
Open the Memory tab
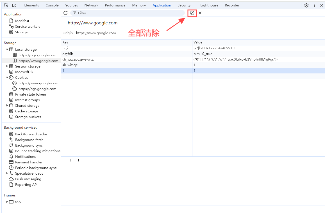(x=139, y=5)
